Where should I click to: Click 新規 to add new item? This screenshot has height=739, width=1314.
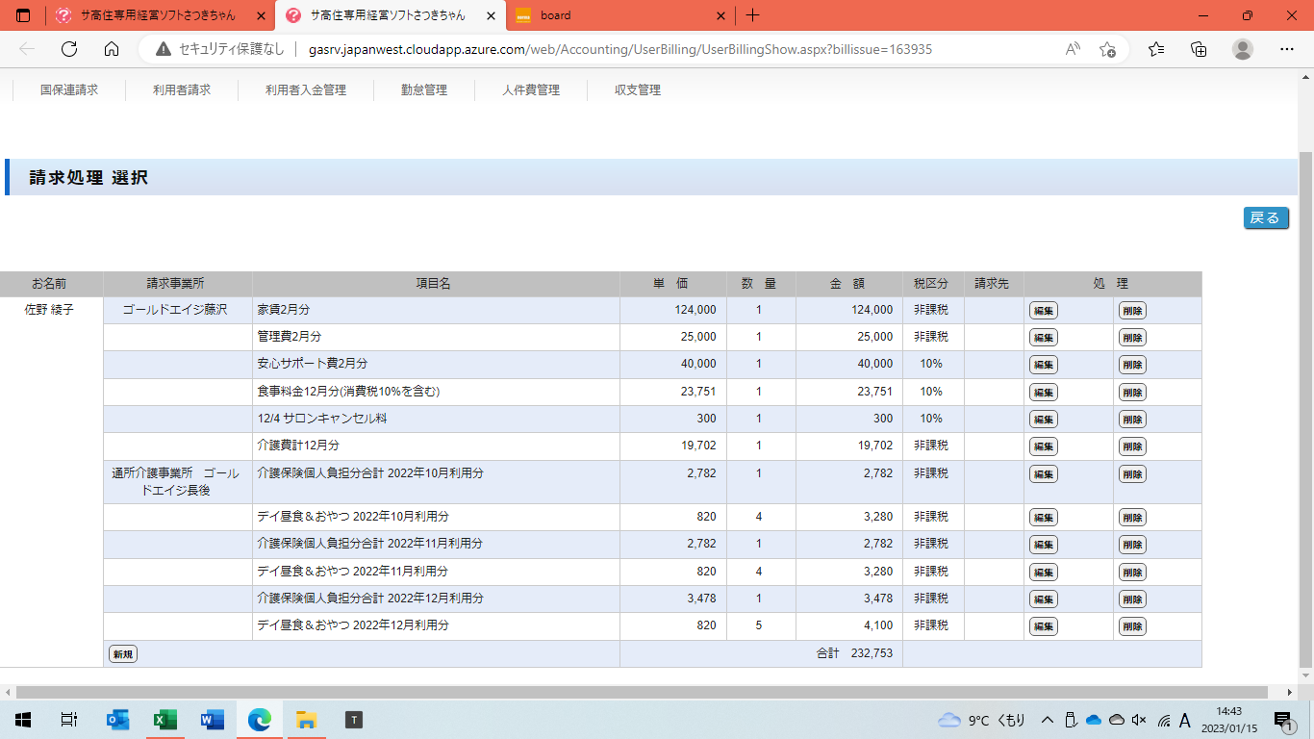click(123, 654)
